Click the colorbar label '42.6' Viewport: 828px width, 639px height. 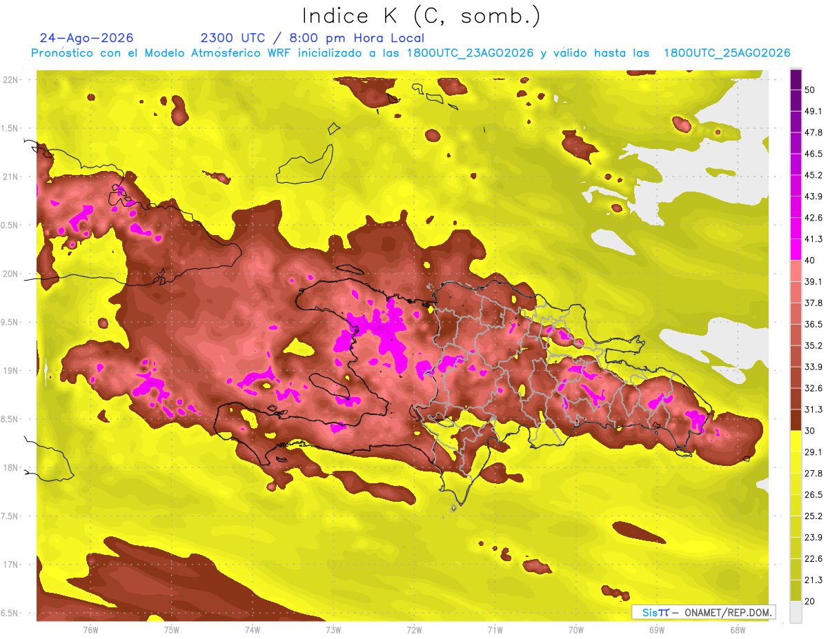point(813,218)
